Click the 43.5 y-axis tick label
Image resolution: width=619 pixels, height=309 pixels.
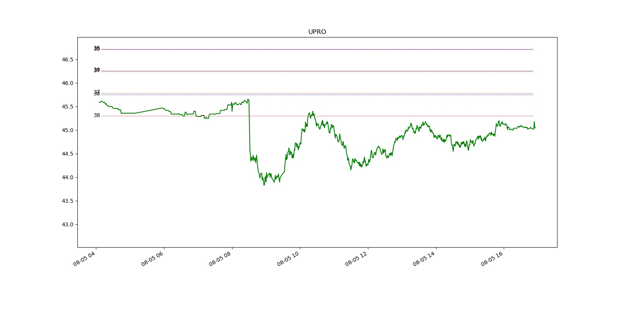coord(67,201)
